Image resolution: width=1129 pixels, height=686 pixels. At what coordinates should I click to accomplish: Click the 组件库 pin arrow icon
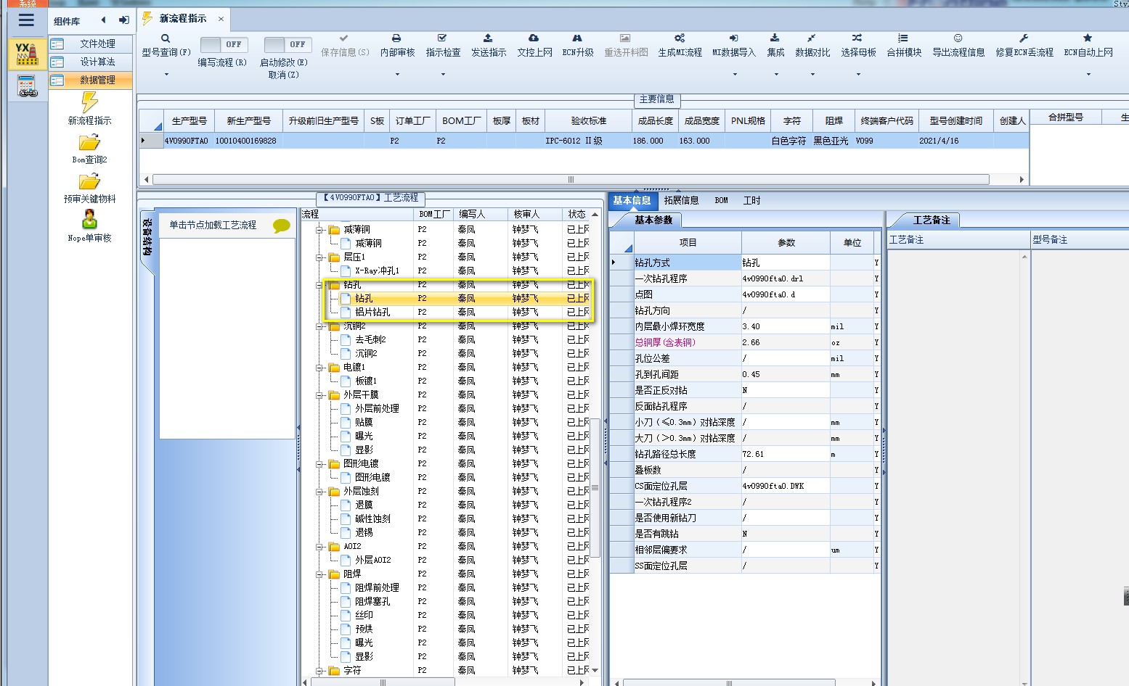pyautogui.click(x=123, y=20)
